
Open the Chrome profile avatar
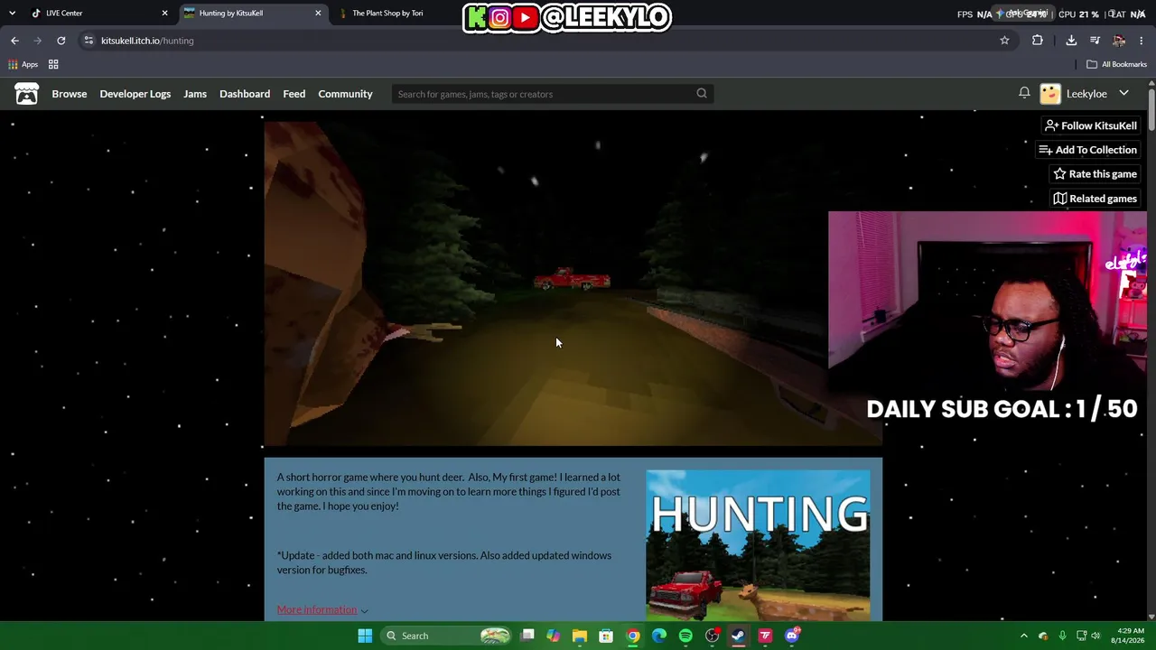[x=1119, y=41]
